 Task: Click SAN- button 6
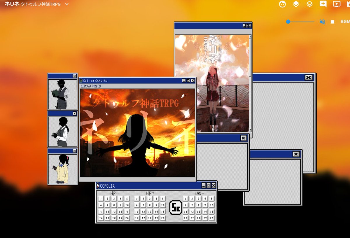(186, 205)
